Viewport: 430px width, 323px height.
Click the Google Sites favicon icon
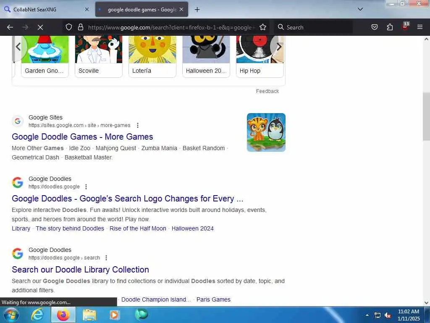click(18, 121)
